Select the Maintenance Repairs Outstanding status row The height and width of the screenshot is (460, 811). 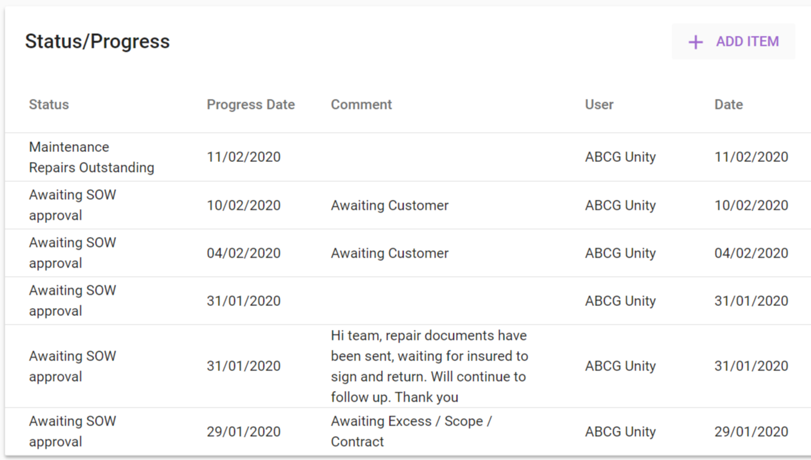point(407,157)
